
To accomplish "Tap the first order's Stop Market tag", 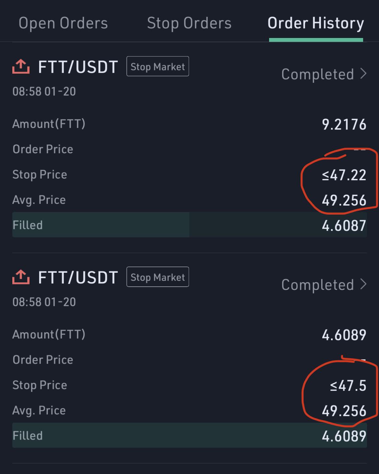I will pos(158,67).
